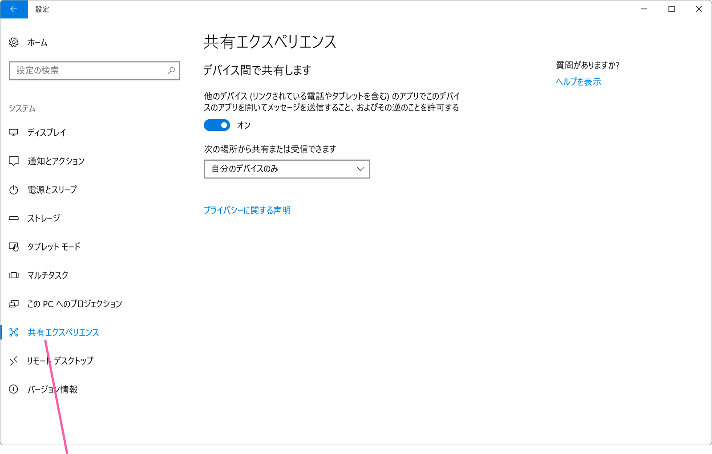Click the リモート デスクトップ icon
The width and height of the screenshot is (712, 454).
14,361
